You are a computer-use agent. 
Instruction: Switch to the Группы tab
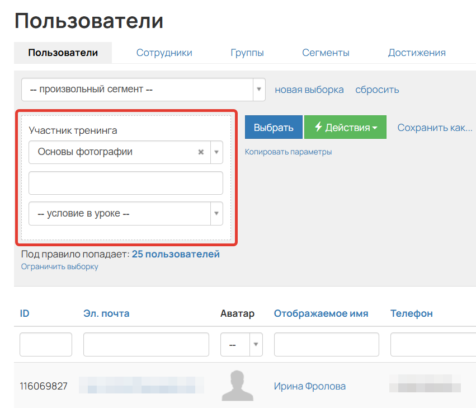[x=247, y=52]
